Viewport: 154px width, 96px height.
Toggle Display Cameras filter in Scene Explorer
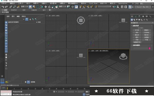tap(6, 30)
